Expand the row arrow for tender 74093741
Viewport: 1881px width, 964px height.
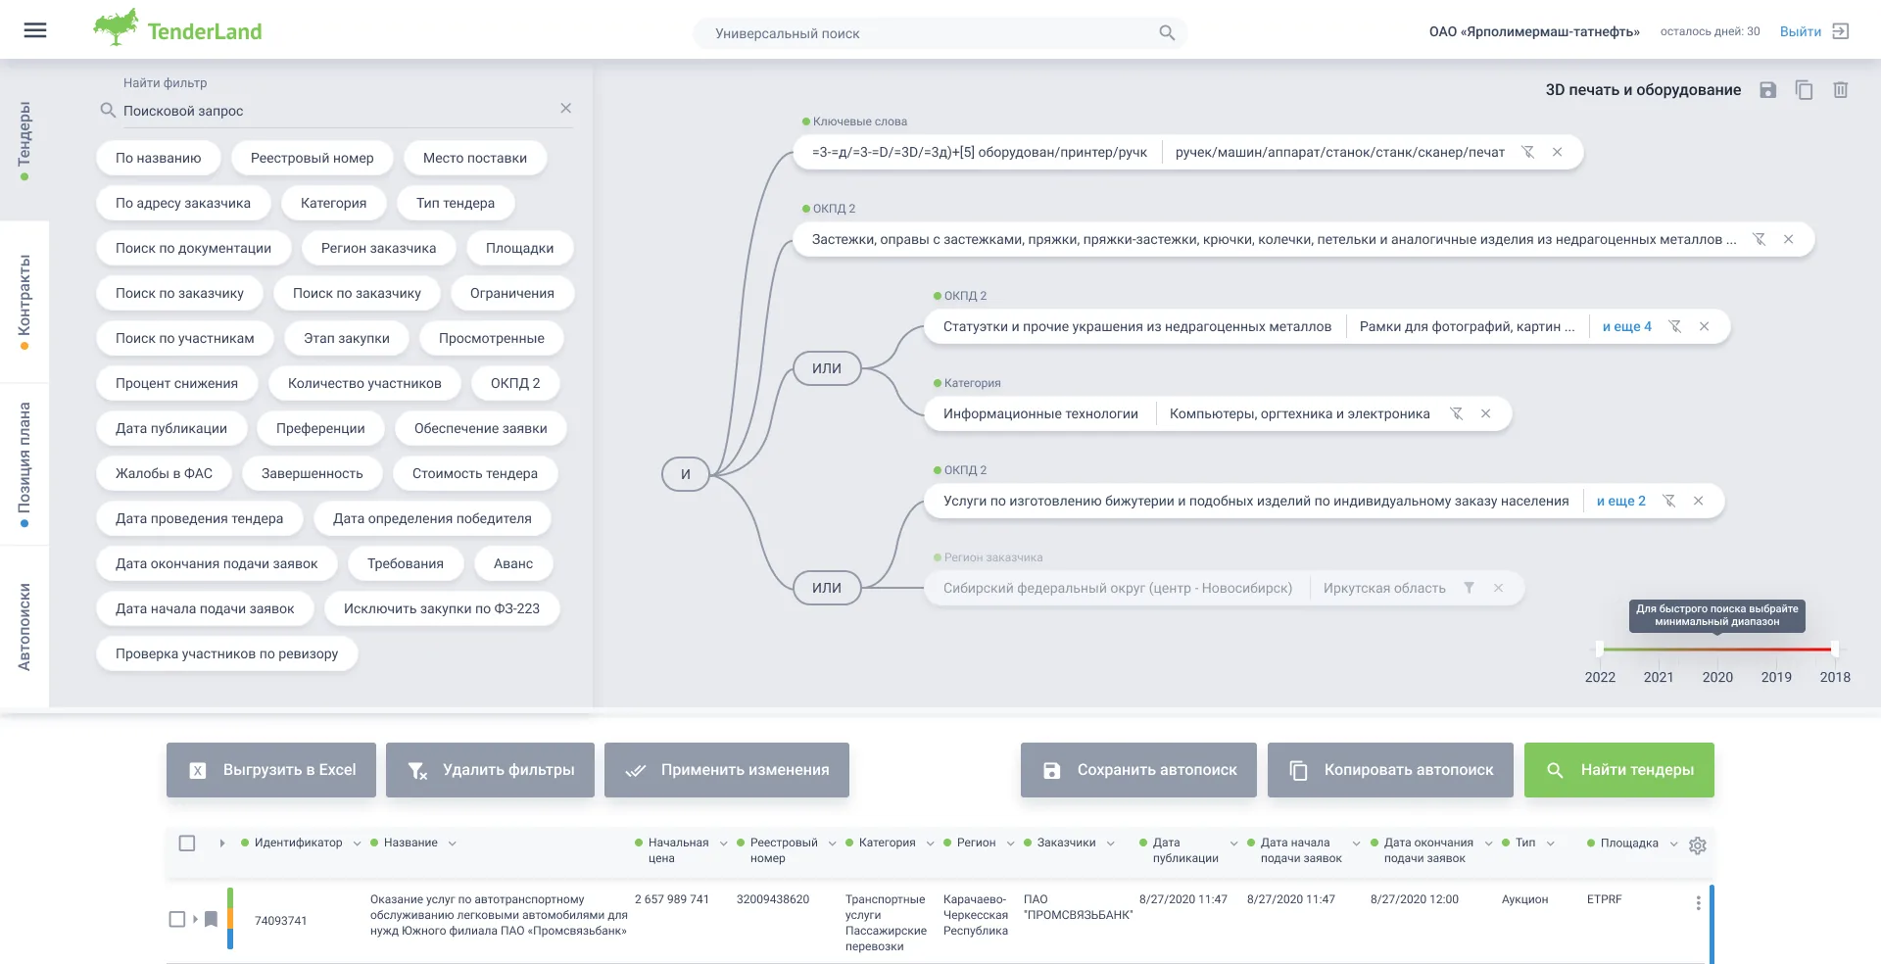[196, 919]
